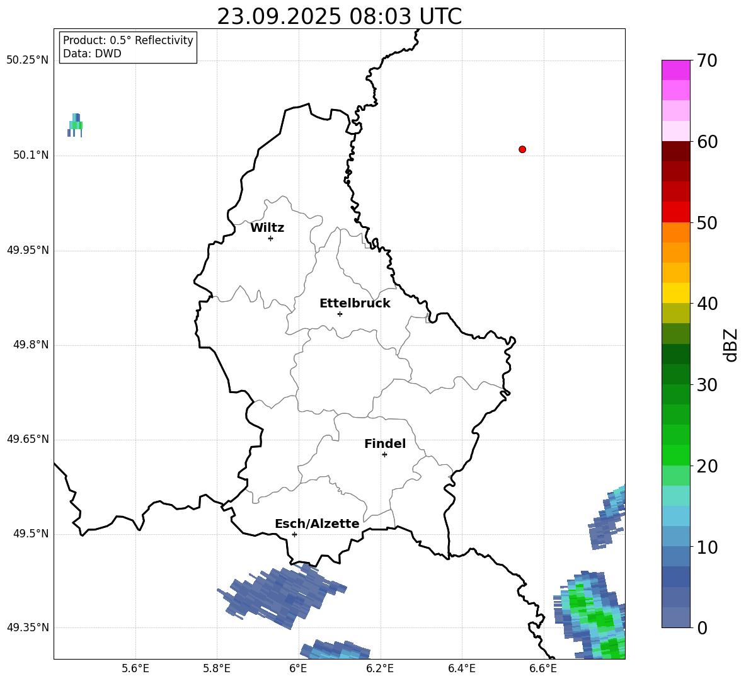Screen dimensions: 746x681
Task: Click the Wiltz station cross marker
Action: pyautogui.click(x=271, y=238)
